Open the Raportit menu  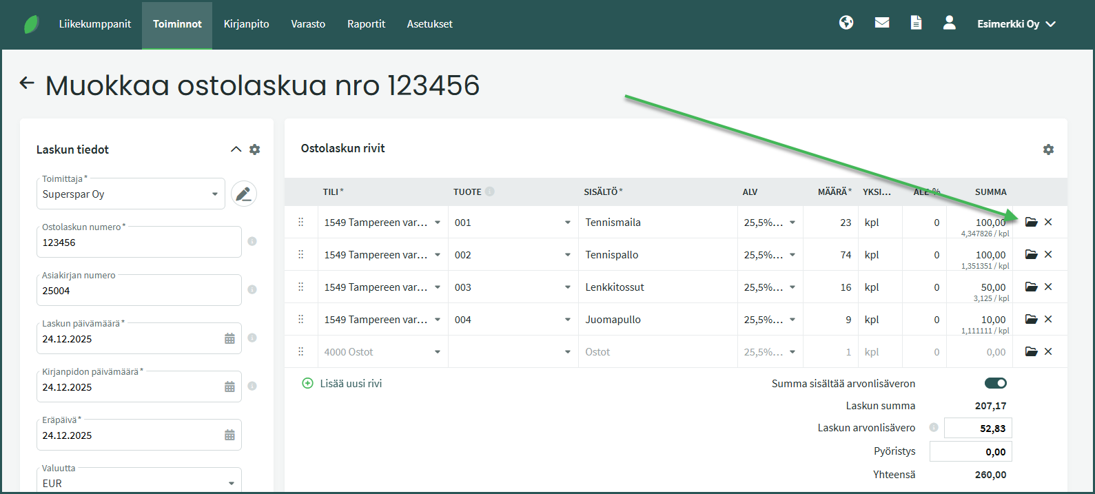[366, 24]
